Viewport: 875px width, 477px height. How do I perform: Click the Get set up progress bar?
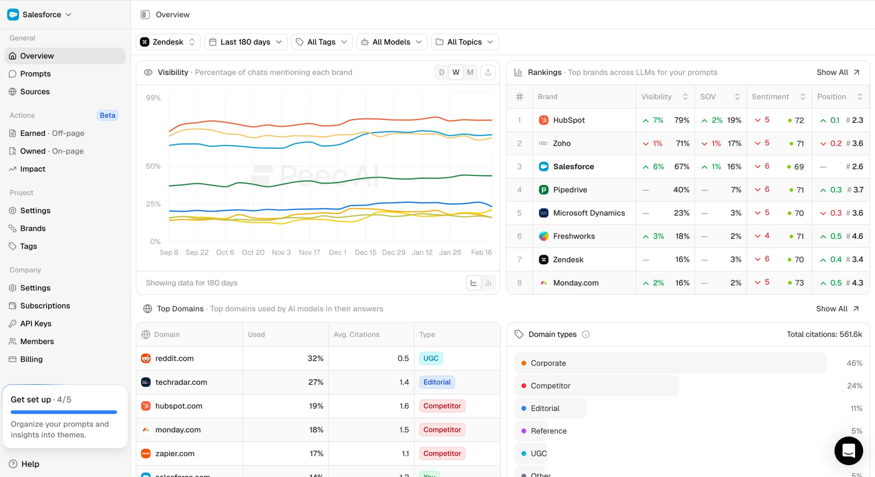tap(64, 412)
